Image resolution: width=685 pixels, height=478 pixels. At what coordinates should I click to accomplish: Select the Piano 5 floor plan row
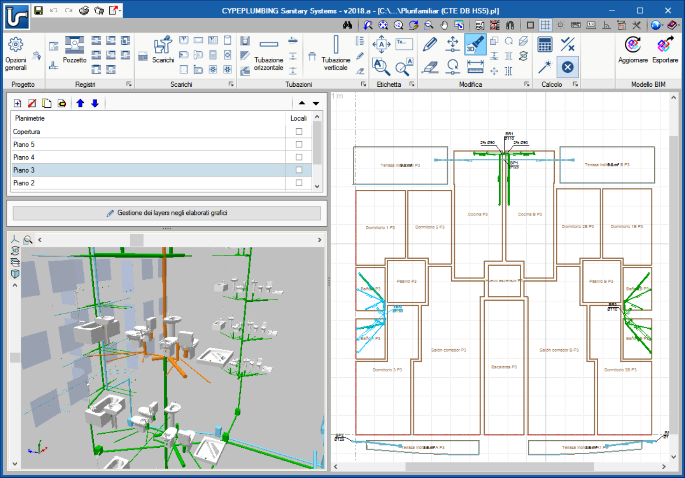coord(148,145)
